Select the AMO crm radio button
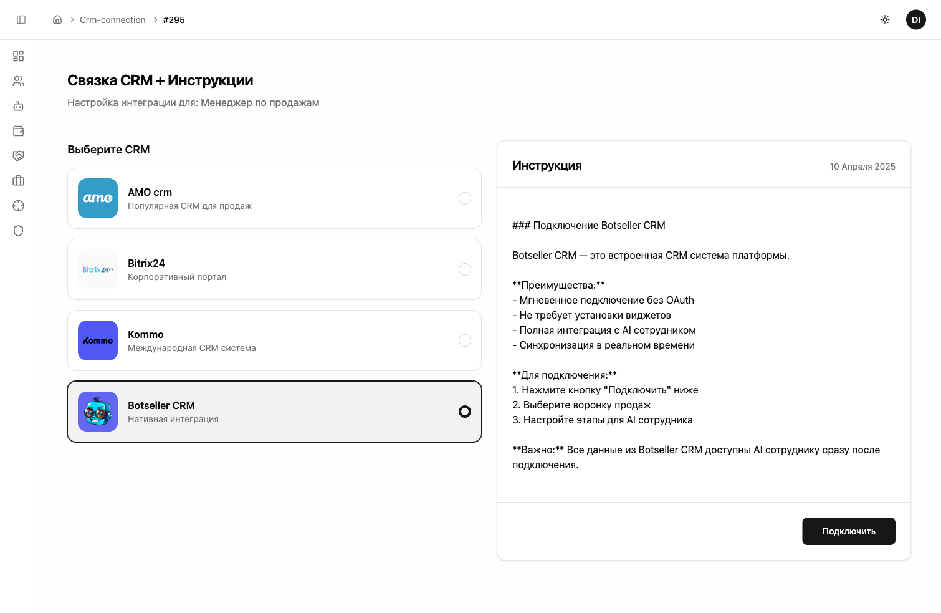941x613 pixels. (465, 198)
